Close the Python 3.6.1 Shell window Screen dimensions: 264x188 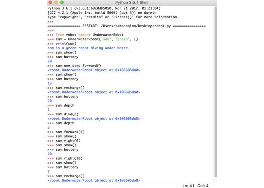(x=50, y=2)
